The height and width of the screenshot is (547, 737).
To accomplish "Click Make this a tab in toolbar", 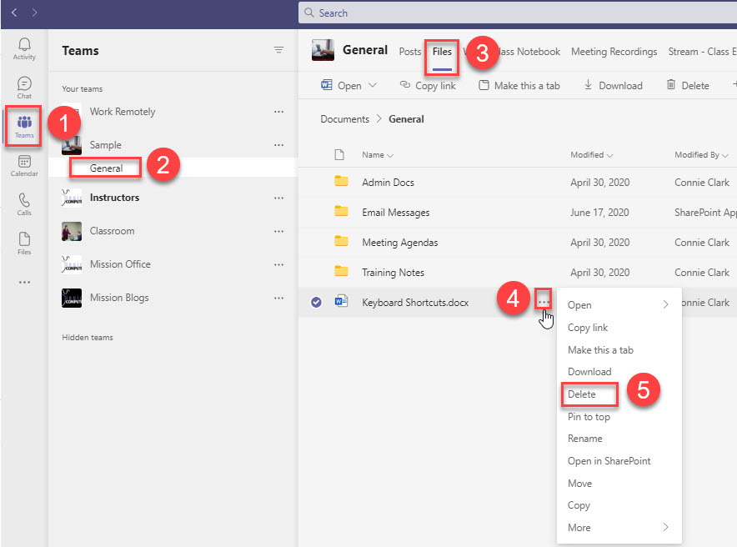I will [519, 86].
